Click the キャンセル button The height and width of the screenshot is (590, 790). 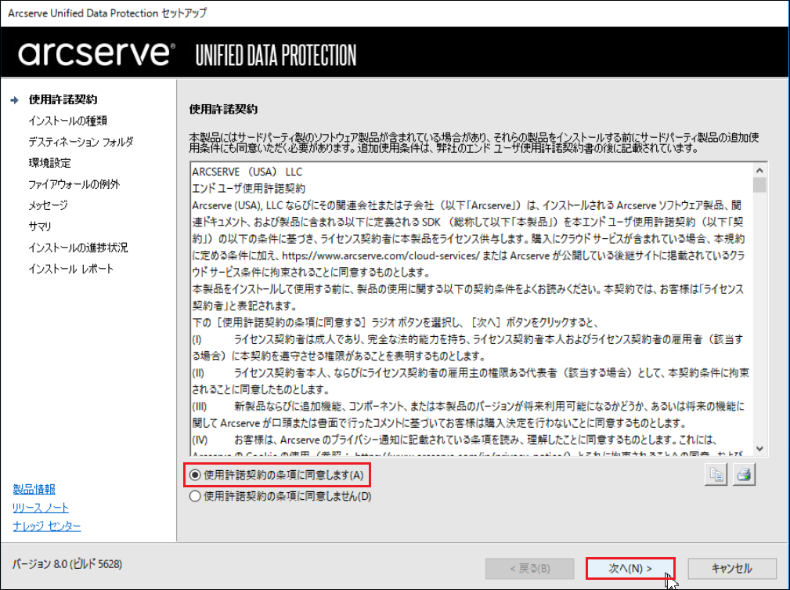click(731, 568)
